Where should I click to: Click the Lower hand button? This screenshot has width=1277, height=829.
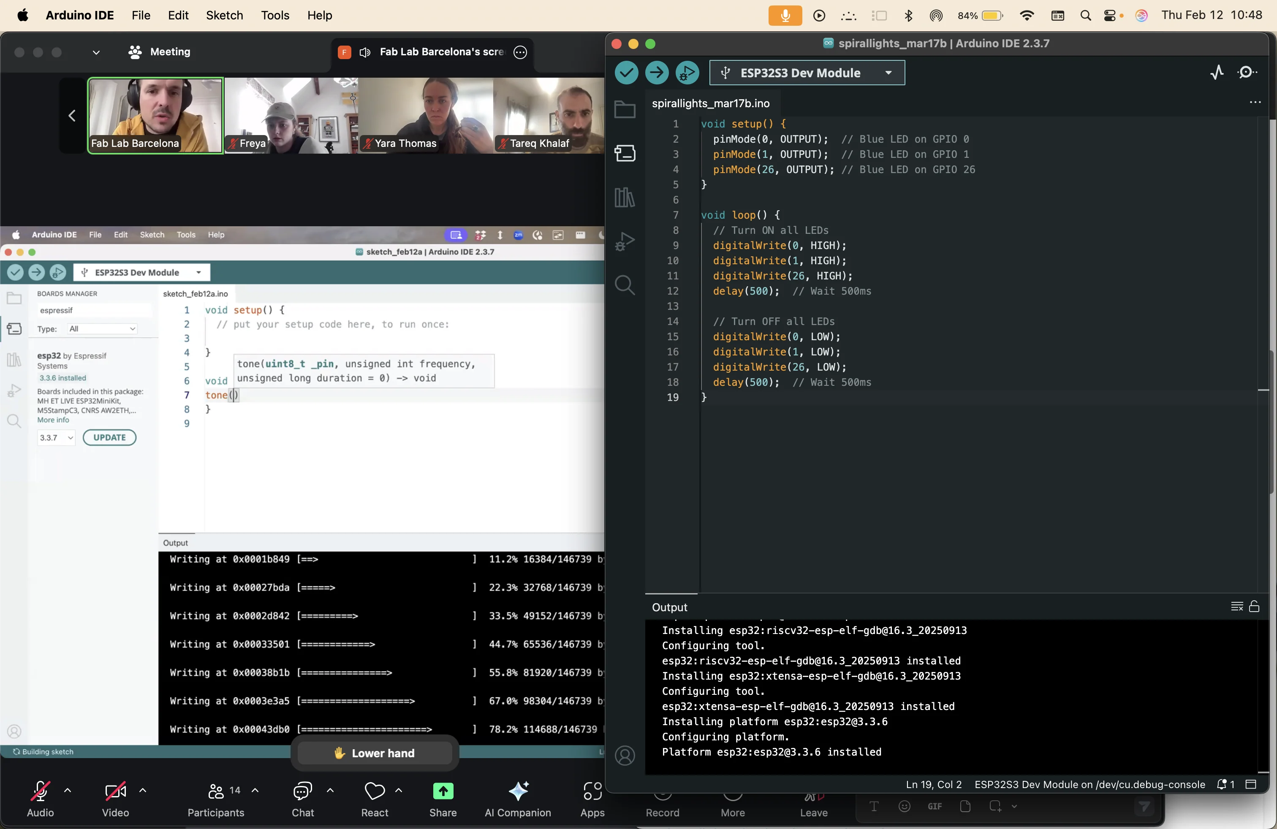point(375,753)
